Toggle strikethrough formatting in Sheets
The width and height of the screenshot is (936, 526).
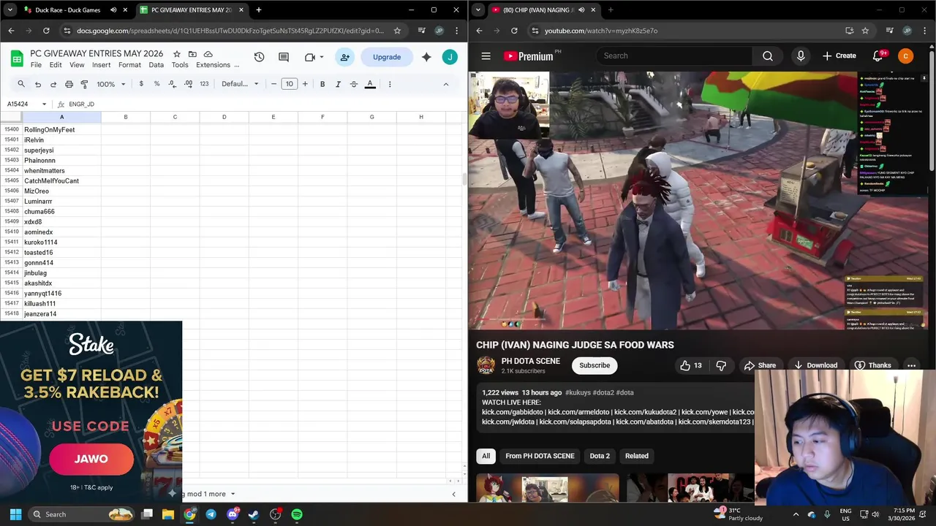tap(354, 84)
